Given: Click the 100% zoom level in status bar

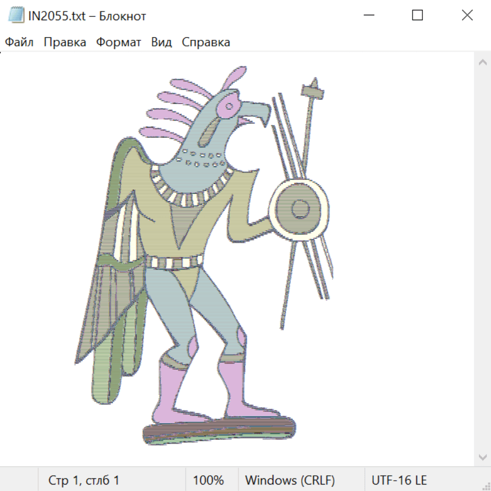Looking at the screenshot, I should [208, 480].
